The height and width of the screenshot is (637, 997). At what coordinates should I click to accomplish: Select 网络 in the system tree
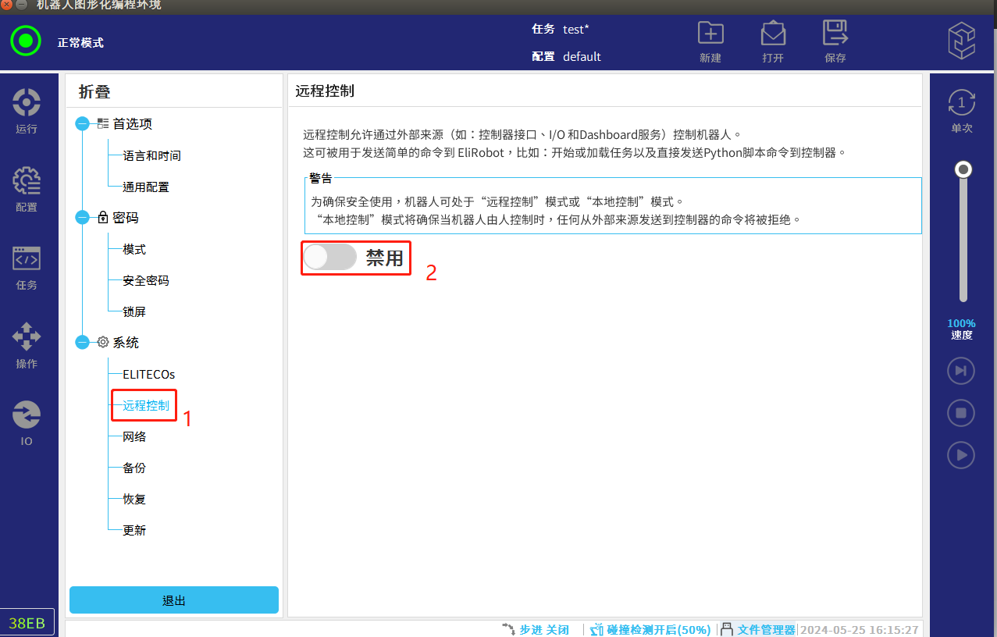tap(134, 437)
